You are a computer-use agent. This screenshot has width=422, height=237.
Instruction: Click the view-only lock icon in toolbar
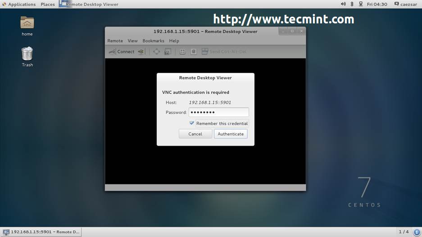click(194, 52)
